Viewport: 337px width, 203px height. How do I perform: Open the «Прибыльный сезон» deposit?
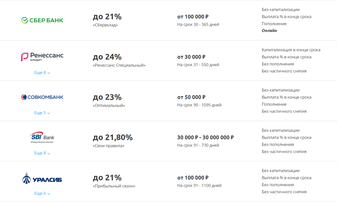(114, 186)
